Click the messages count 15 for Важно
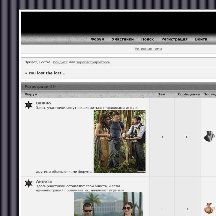This screenshot has width=216, height=216. (187, 137)
